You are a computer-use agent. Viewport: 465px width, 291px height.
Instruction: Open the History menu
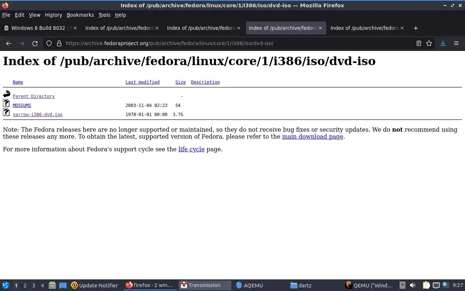tap(53, 15)
